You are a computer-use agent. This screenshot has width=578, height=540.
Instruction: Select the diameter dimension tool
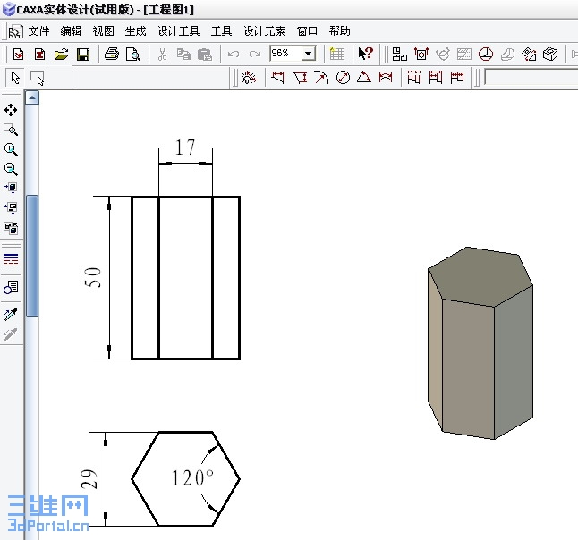tap(343, 78)
